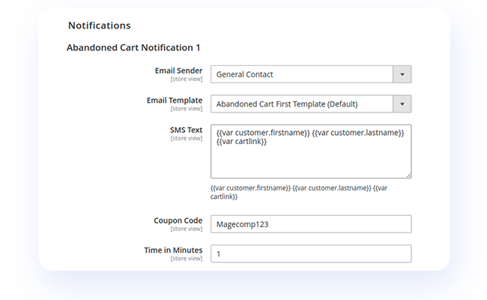The width and height of the screenshot is (487, 300).
Task: Click the Abandoned Cart Notification 1 heading
Action: click(x=133, y=47)
